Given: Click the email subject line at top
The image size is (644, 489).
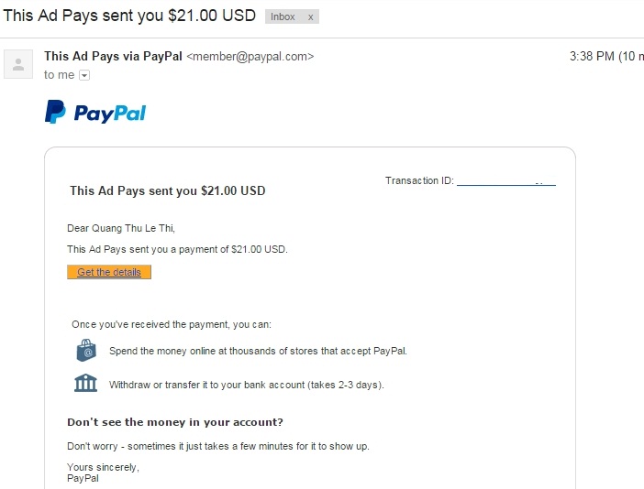Looking at the screenshot, I should click(129, 16).
